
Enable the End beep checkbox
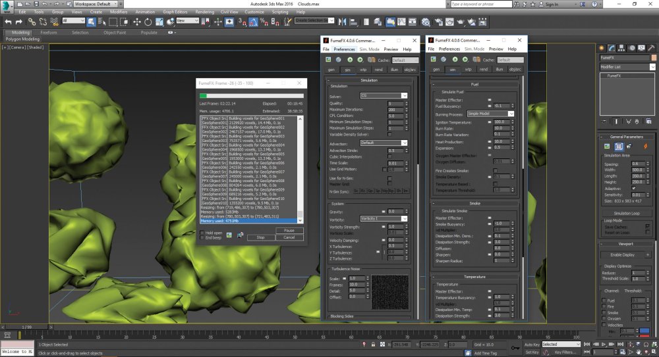tap(202, 238)
